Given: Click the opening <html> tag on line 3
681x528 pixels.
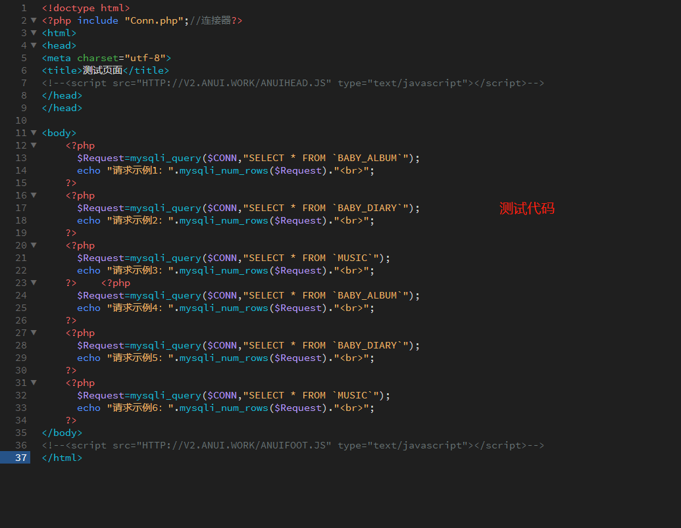Looking at the screenshot, I should 59,33.
